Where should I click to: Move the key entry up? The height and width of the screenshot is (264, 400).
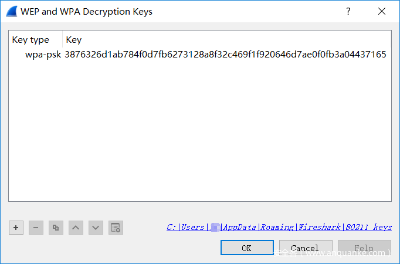pyautogui.click(x=76, y=228)
